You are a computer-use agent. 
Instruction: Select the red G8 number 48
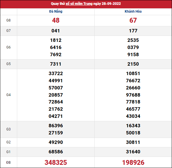click(x=56, y=20)
